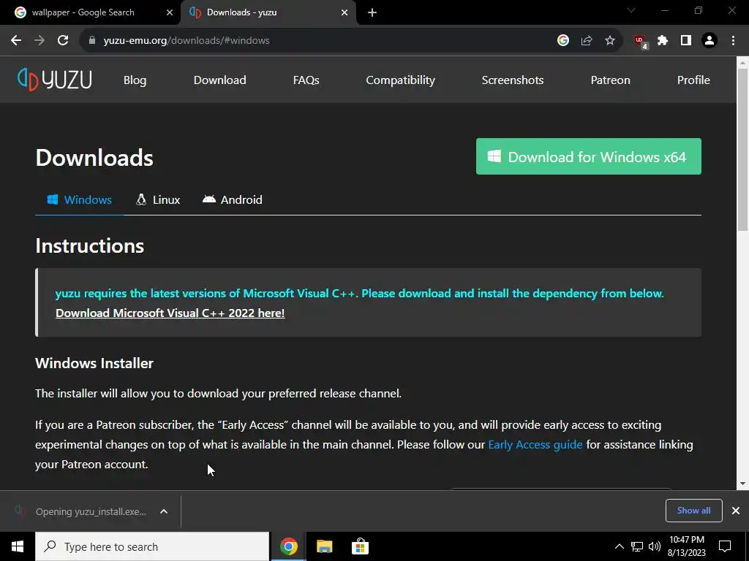The height and width of the screenshot is (561, 749).
Task: Click Download for Windows x64 button
Action: (x=589, y=156)
